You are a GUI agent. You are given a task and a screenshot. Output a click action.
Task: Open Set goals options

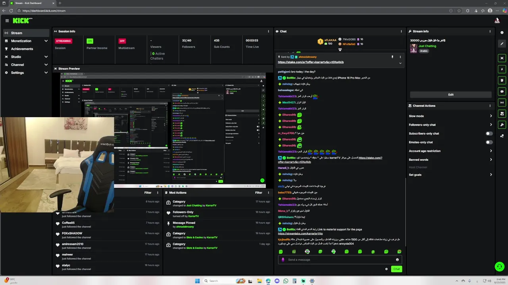[x=450, y=175]
